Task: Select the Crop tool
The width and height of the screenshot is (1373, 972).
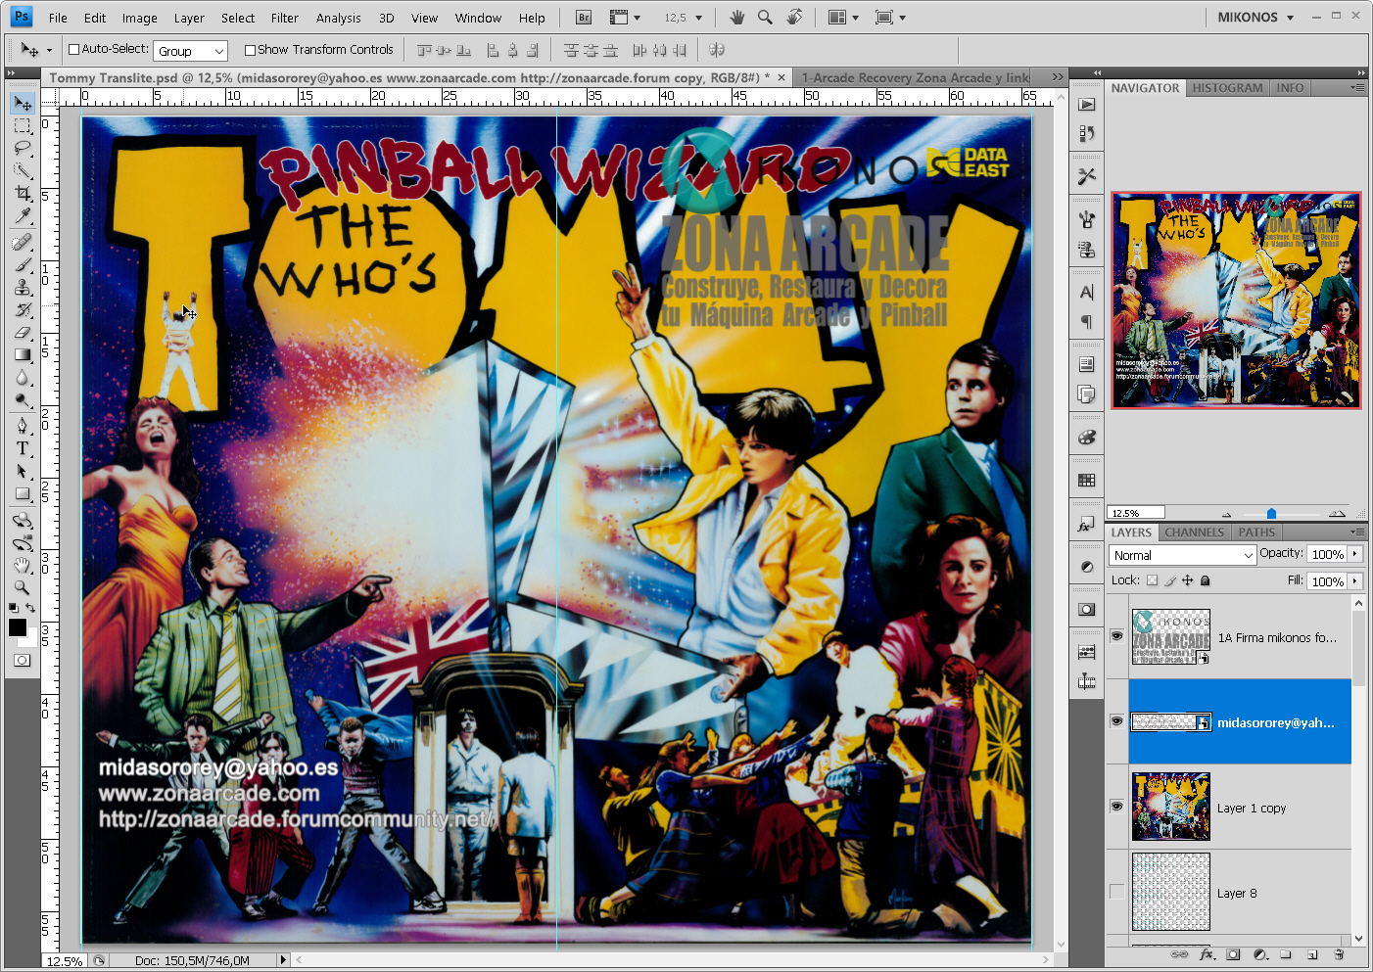Action: coord(24,194)
